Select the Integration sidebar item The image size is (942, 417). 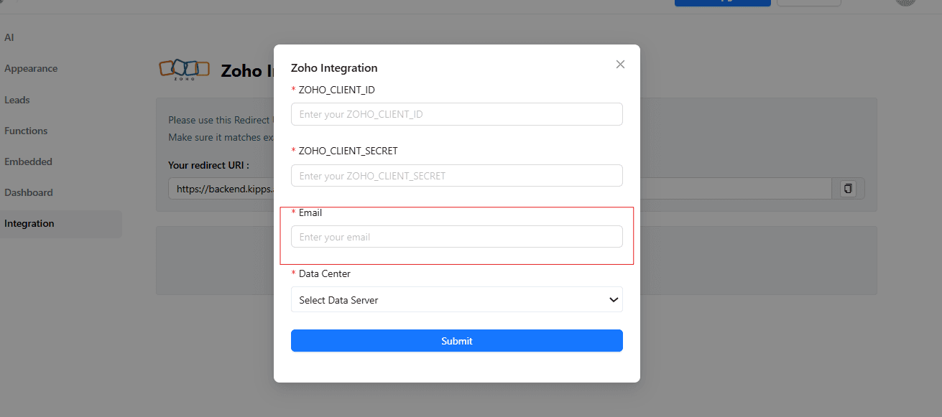coord(29,223)
